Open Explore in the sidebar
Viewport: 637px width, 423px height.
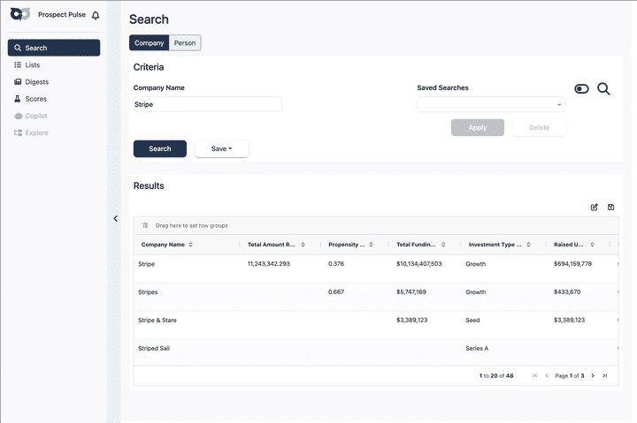coord(54,133)
